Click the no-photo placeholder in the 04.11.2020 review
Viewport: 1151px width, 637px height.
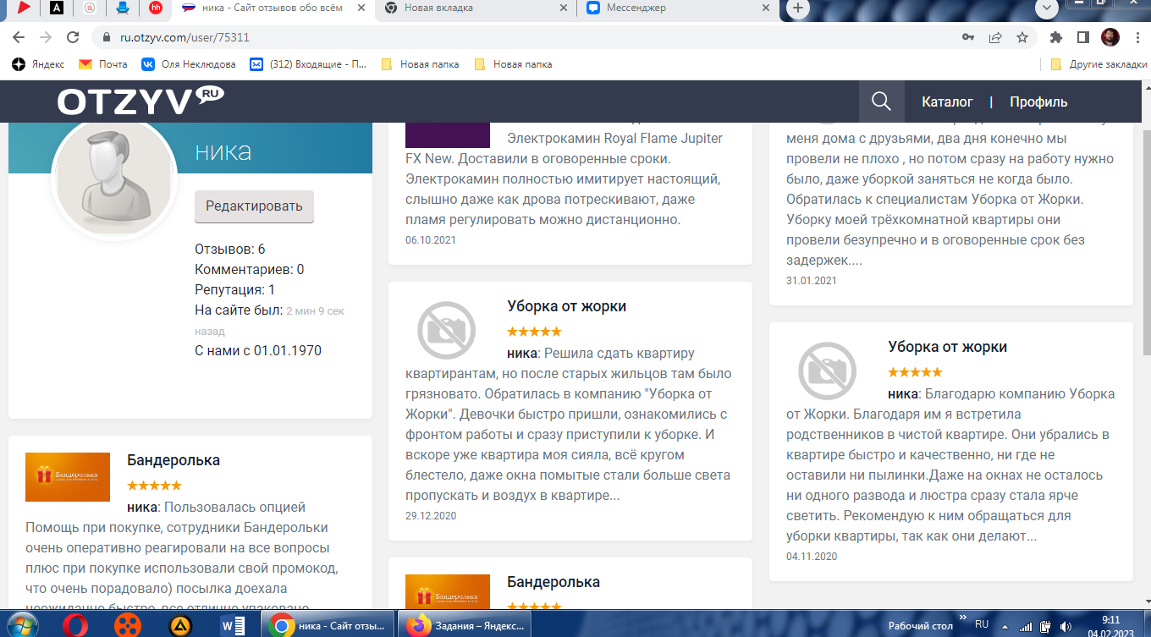pos(827,371)
